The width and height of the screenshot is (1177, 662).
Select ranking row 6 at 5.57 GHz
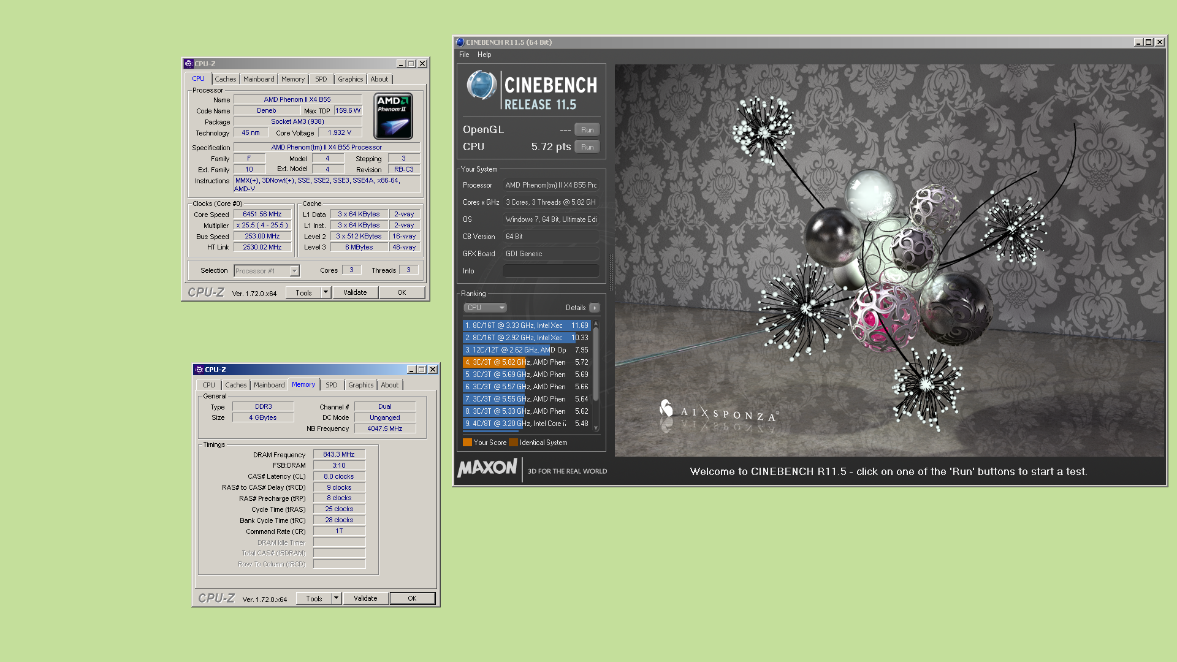pyautogui.click(x=527, y=387)
